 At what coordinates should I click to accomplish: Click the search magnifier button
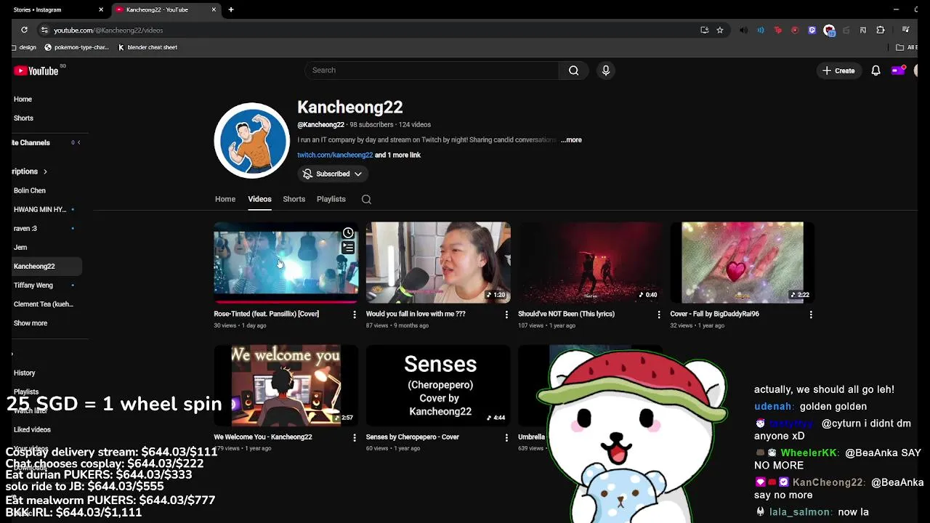tap(574, 70)
